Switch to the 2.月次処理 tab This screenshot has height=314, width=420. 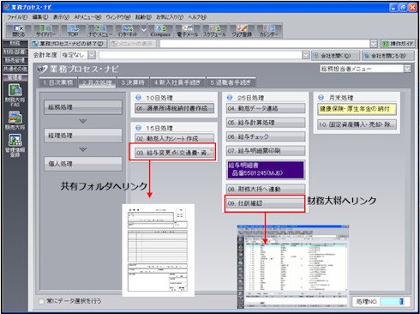[x=97, y=82]
